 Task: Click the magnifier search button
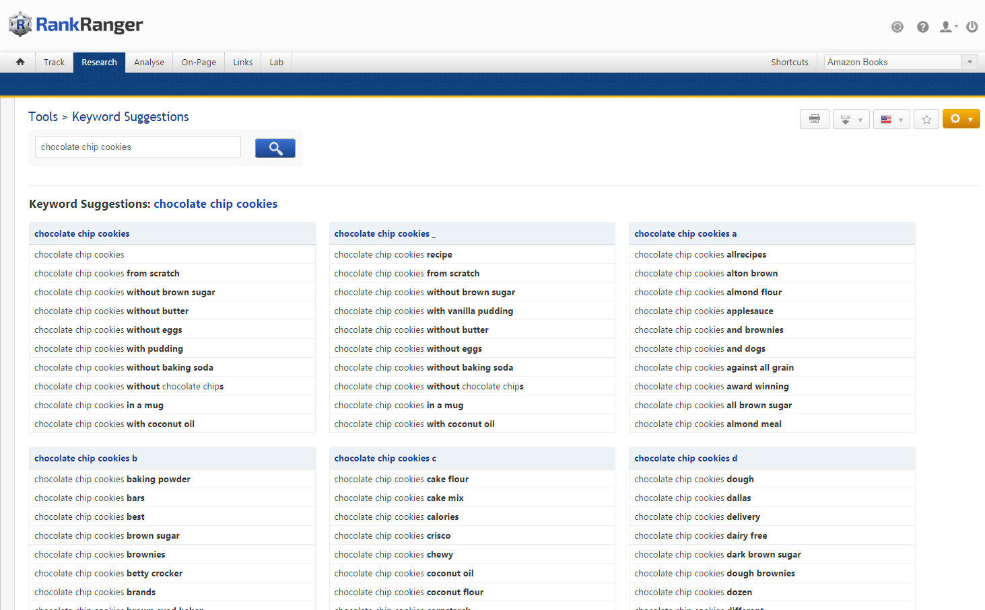[275, 148]
